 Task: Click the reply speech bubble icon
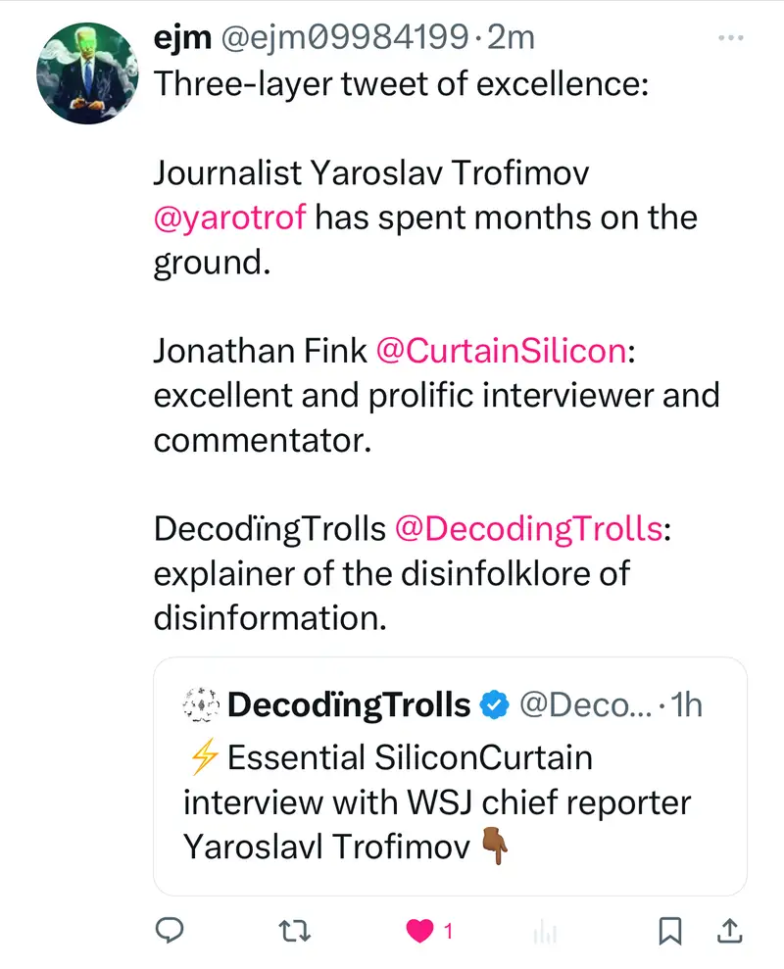coord(170,932)
